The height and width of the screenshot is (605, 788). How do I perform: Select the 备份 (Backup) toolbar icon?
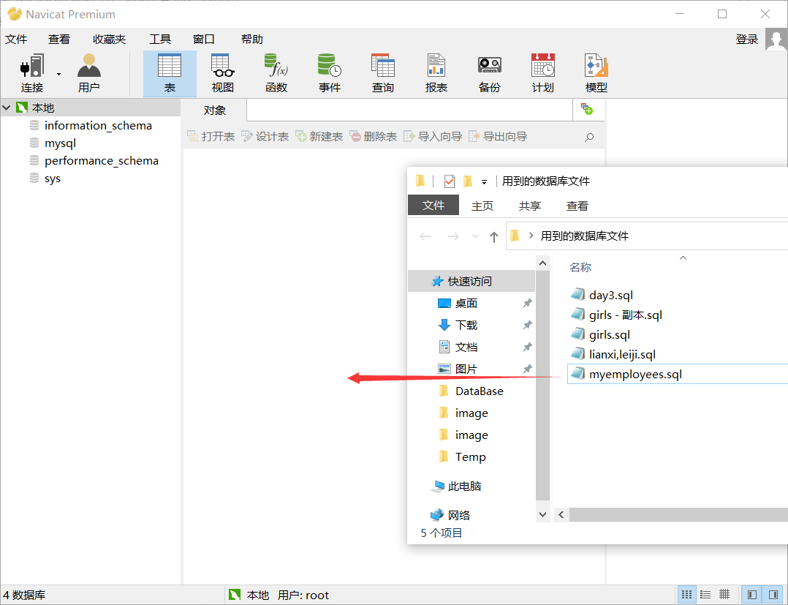[x=489, y=73]
